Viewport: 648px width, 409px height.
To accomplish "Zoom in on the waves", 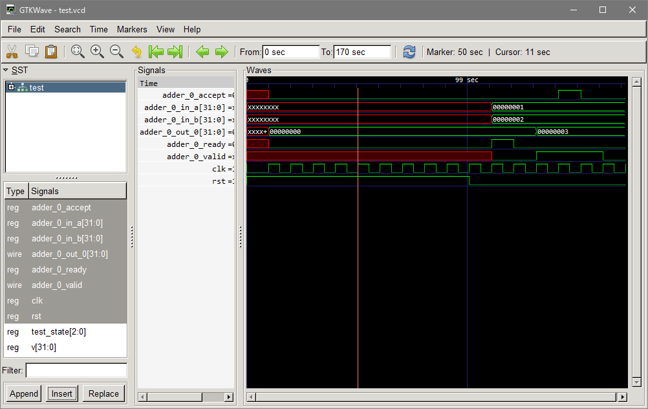I will 97,52.
